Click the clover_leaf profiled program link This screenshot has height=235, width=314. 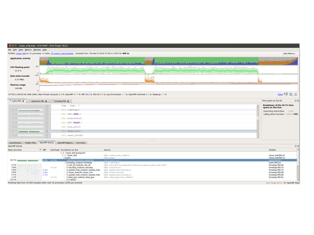(21, 54)
